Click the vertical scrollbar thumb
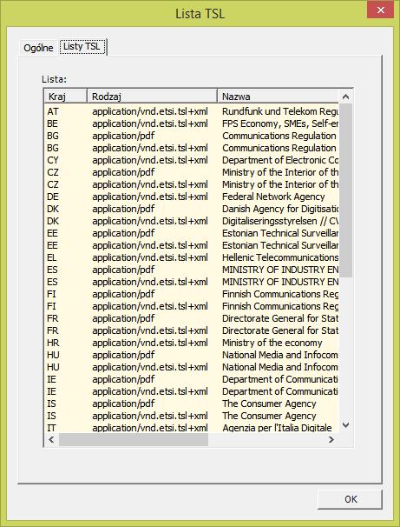Screen dimensions: 400x527 (345, 190)
